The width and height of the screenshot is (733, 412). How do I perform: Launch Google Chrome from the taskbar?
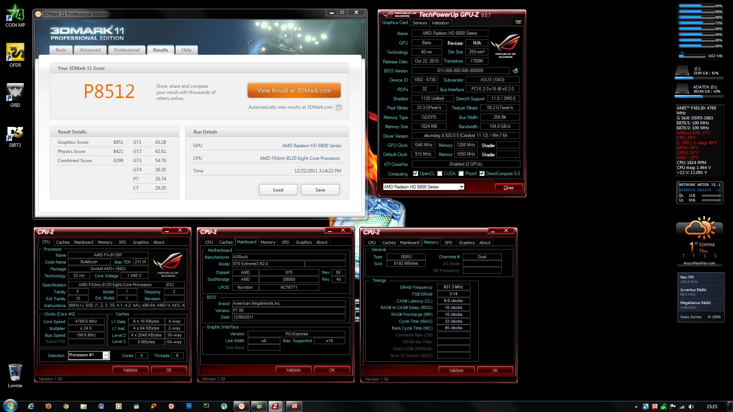(x=66, y=406)
